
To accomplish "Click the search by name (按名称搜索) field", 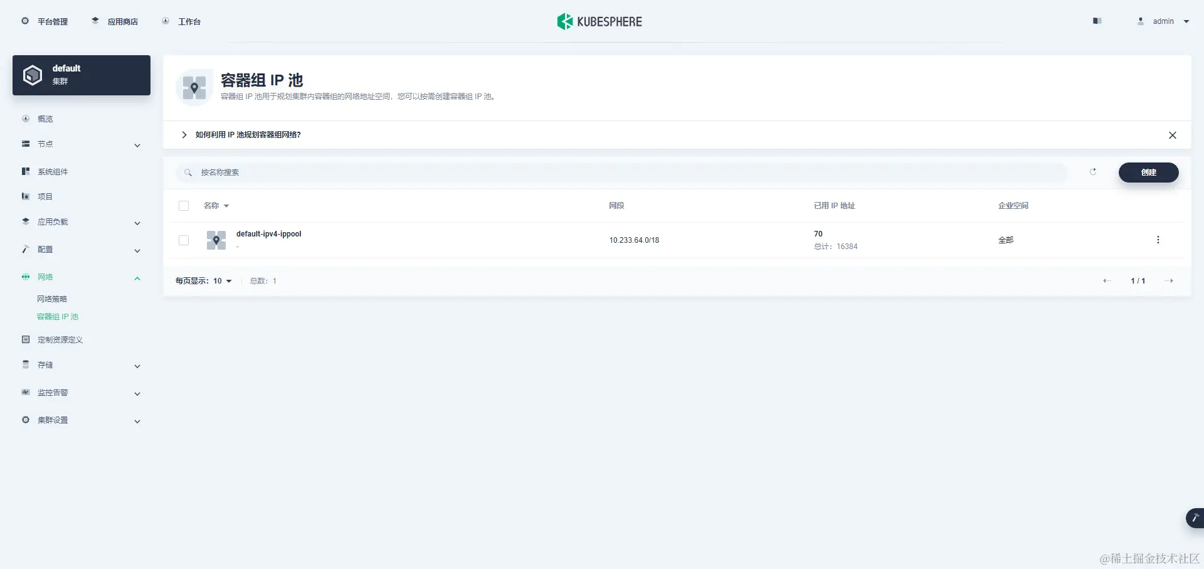I will coord(621,173).
